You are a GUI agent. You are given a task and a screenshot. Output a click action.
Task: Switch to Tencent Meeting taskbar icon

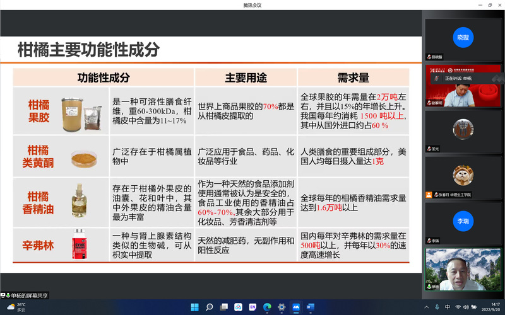pyautogui.click(x=296, y=307)
